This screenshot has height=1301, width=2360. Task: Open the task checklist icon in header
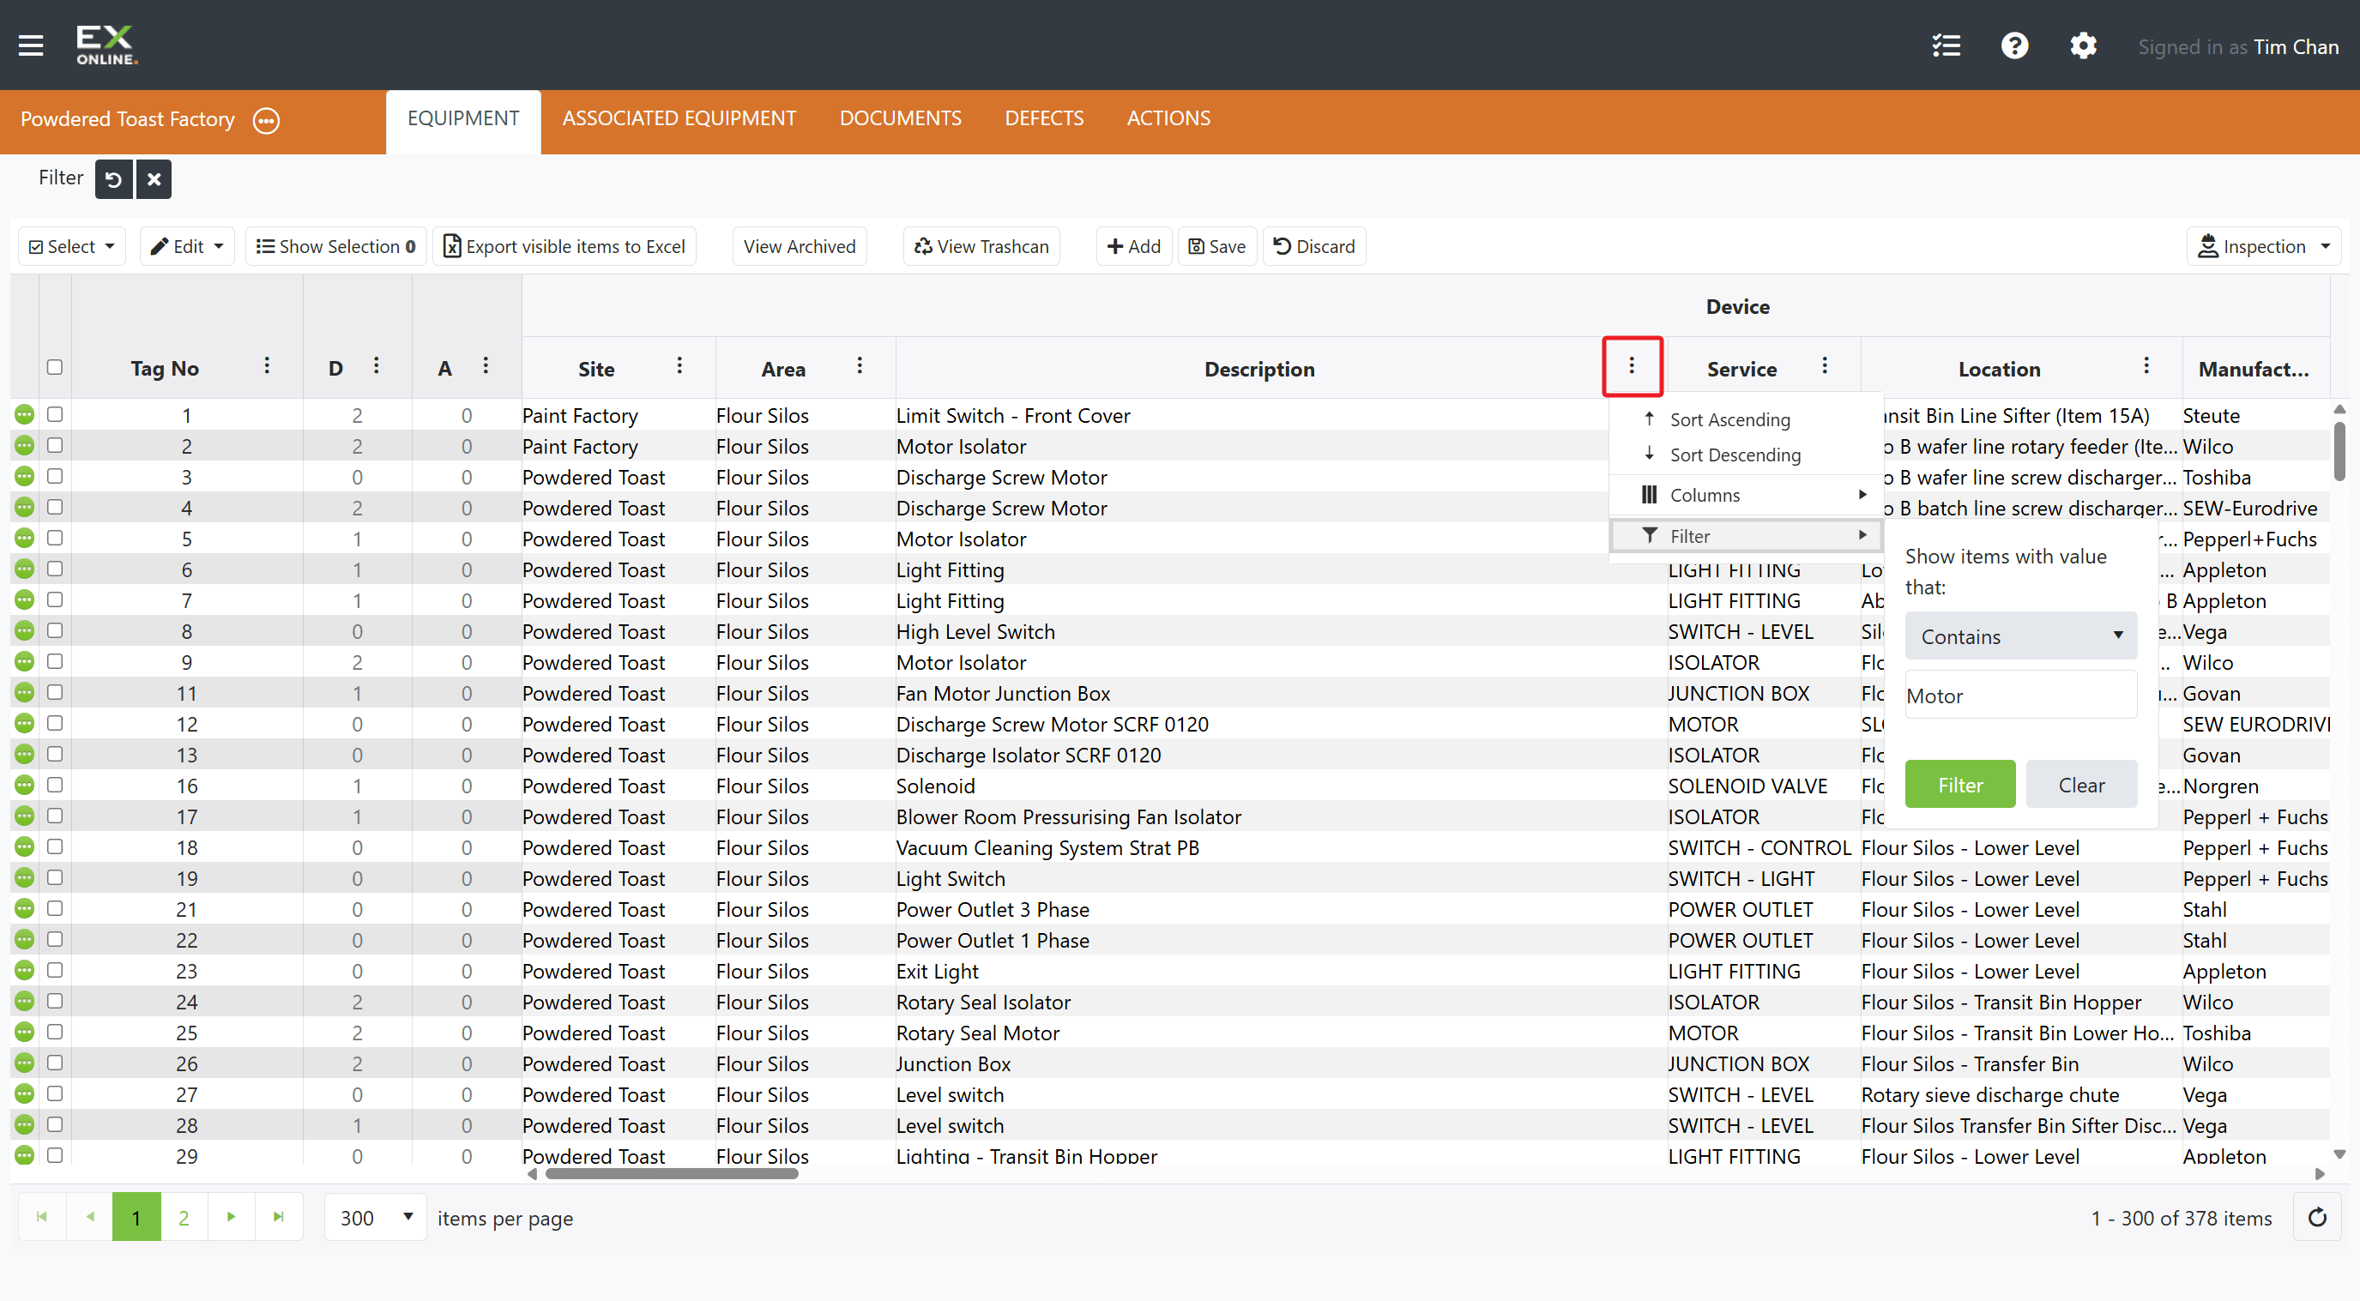1946,45
